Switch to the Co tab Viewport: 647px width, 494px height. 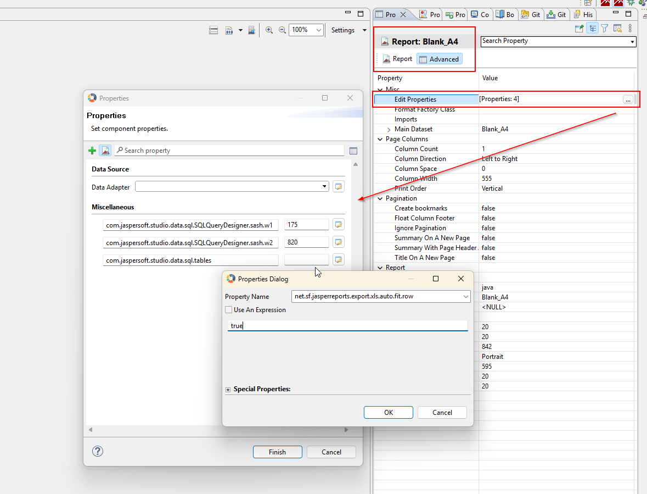click(x=480, y=14)
